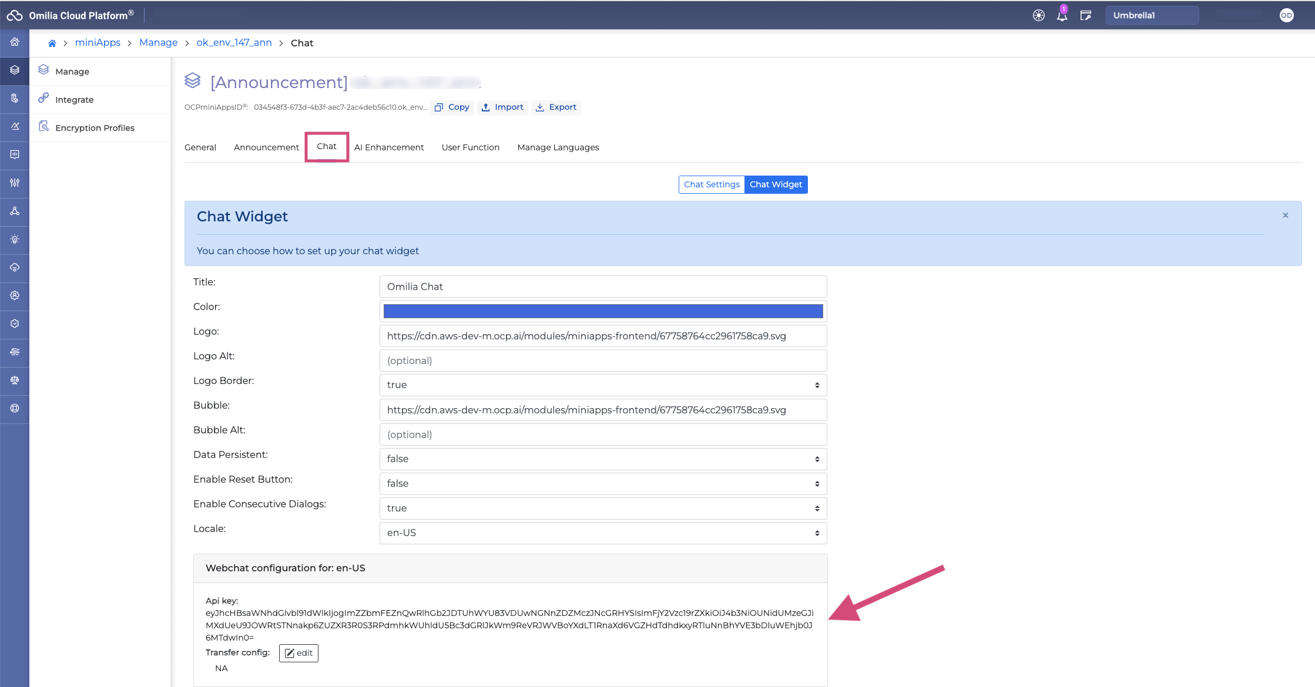
Task: Open the notes icon in top bar
Action: point(1085,16)
